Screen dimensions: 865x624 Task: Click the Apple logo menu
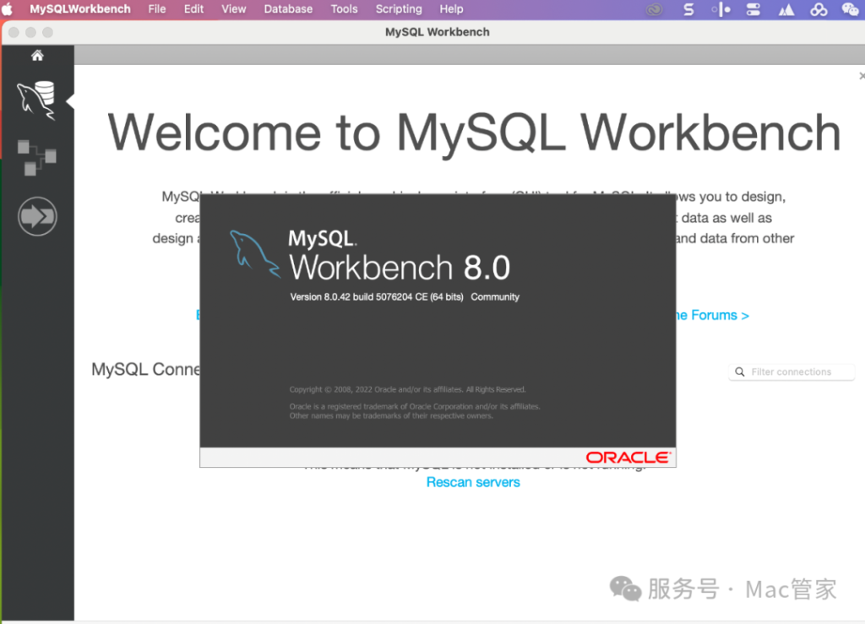click(8, 9)
